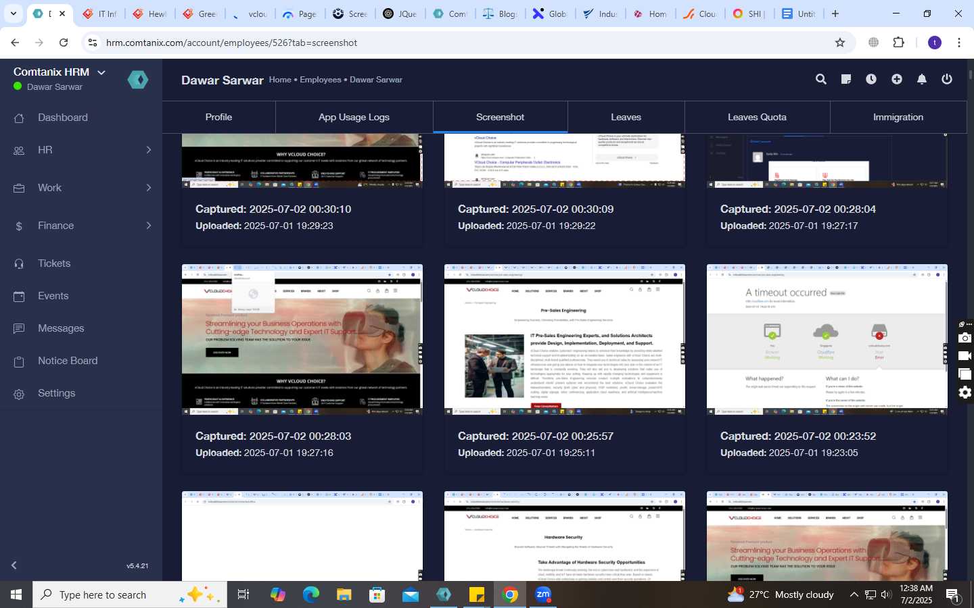
Task: Expand the HR sidebar submenu
Action: coord(149,150)
